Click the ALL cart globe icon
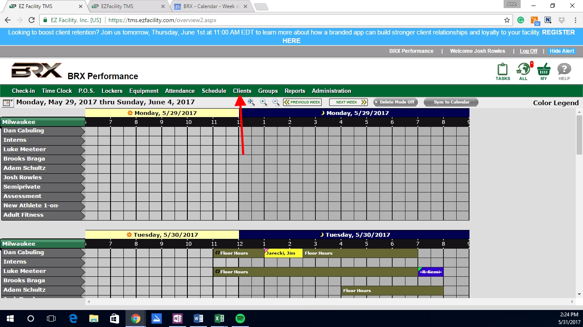Image resolution: width=583 pixels, height=327 pixels. [x=523, y=70]
